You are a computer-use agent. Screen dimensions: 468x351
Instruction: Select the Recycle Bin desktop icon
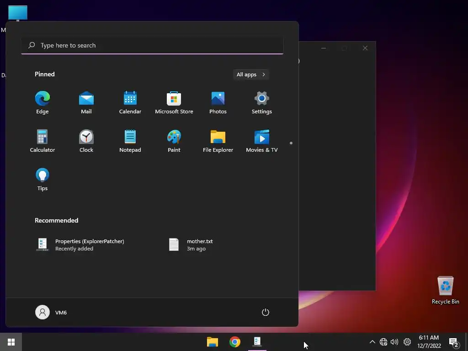click(445, 290)
